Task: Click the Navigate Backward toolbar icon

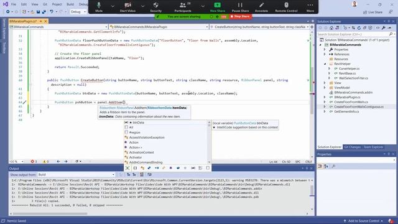Action: coord(8,12)
